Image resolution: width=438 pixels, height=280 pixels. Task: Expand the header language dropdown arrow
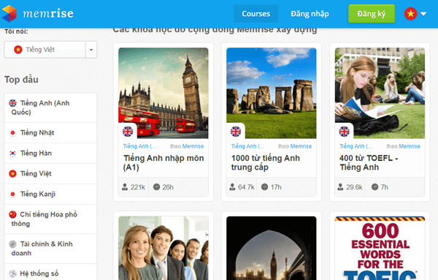[x=423, y=13]
